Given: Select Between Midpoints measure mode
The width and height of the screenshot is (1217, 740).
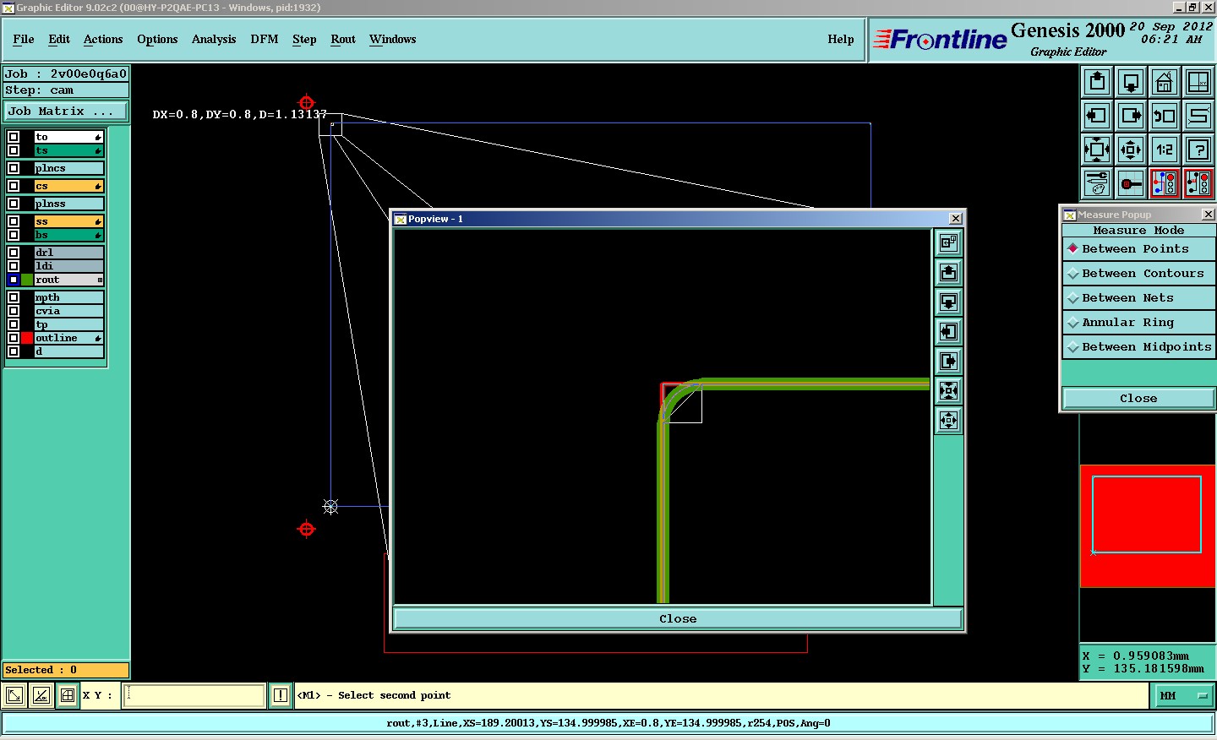Looking at the screenshot, I should click(1138, 347).
